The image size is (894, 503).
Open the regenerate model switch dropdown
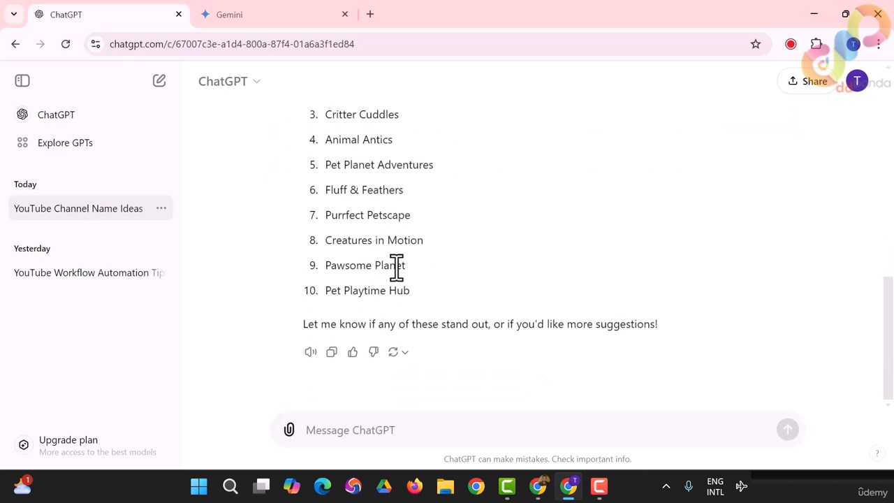coord(398,352)
